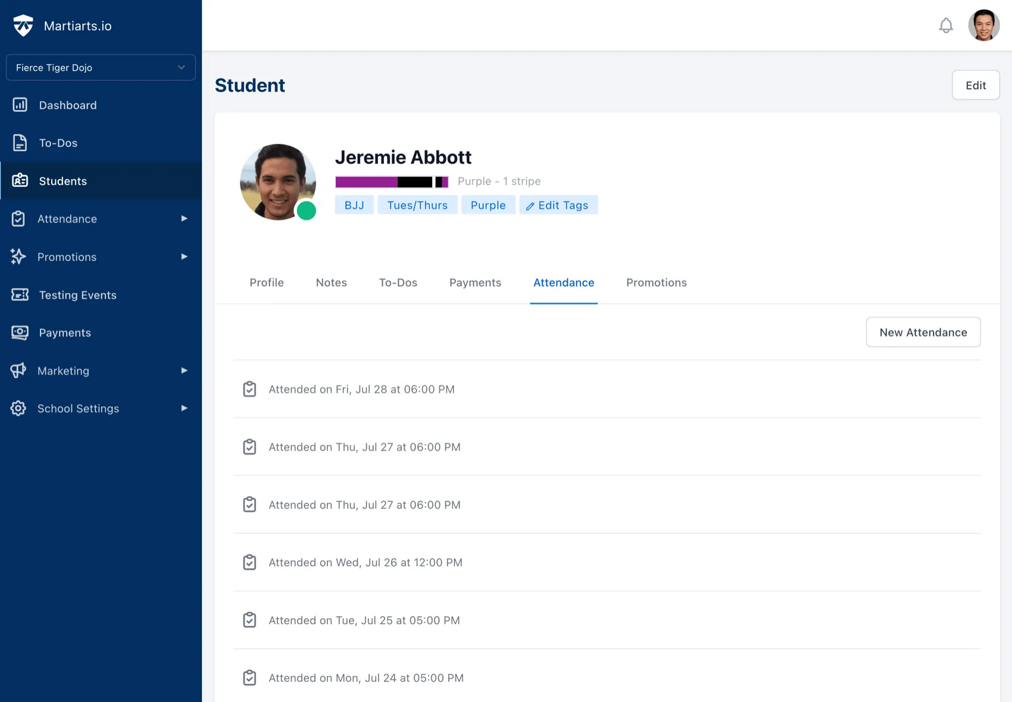
Task: Expand the School Settings submenu
Action: (x=183, y=409)
